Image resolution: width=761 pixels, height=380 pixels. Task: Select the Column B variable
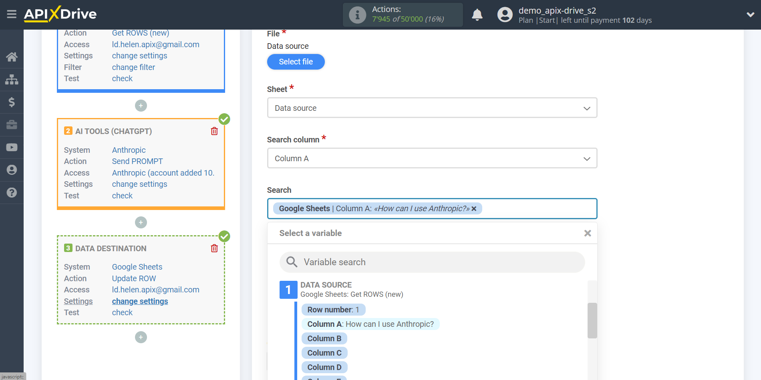[324, 338]
